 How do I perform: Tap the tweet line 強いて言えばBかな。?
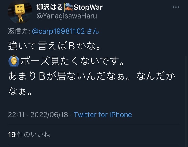click(x=54, y=46)
